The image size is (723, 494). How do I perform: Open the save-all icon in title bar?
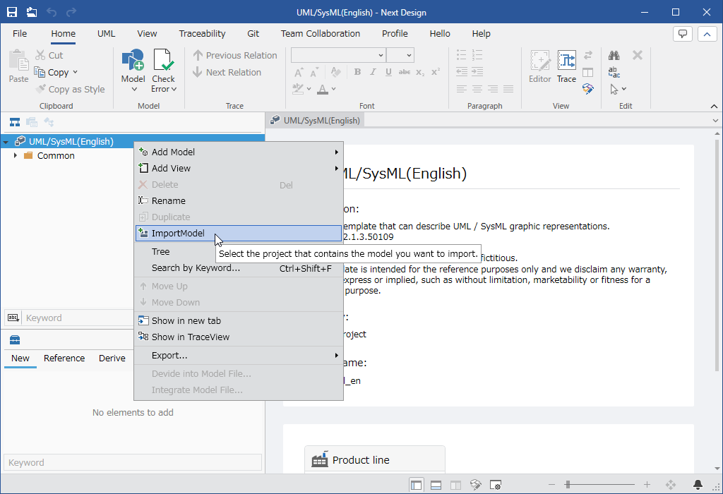point(31,12)
